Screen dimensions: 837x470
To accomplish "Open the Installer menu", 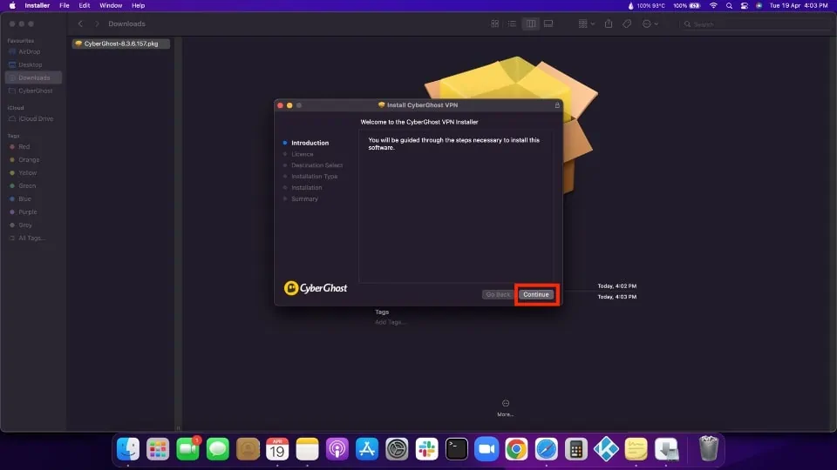I will [x=37, y=5].
